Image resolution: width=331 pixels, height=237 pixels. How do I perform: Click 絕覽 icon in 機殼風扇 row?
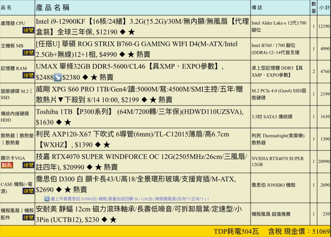(x=28, y=217)
